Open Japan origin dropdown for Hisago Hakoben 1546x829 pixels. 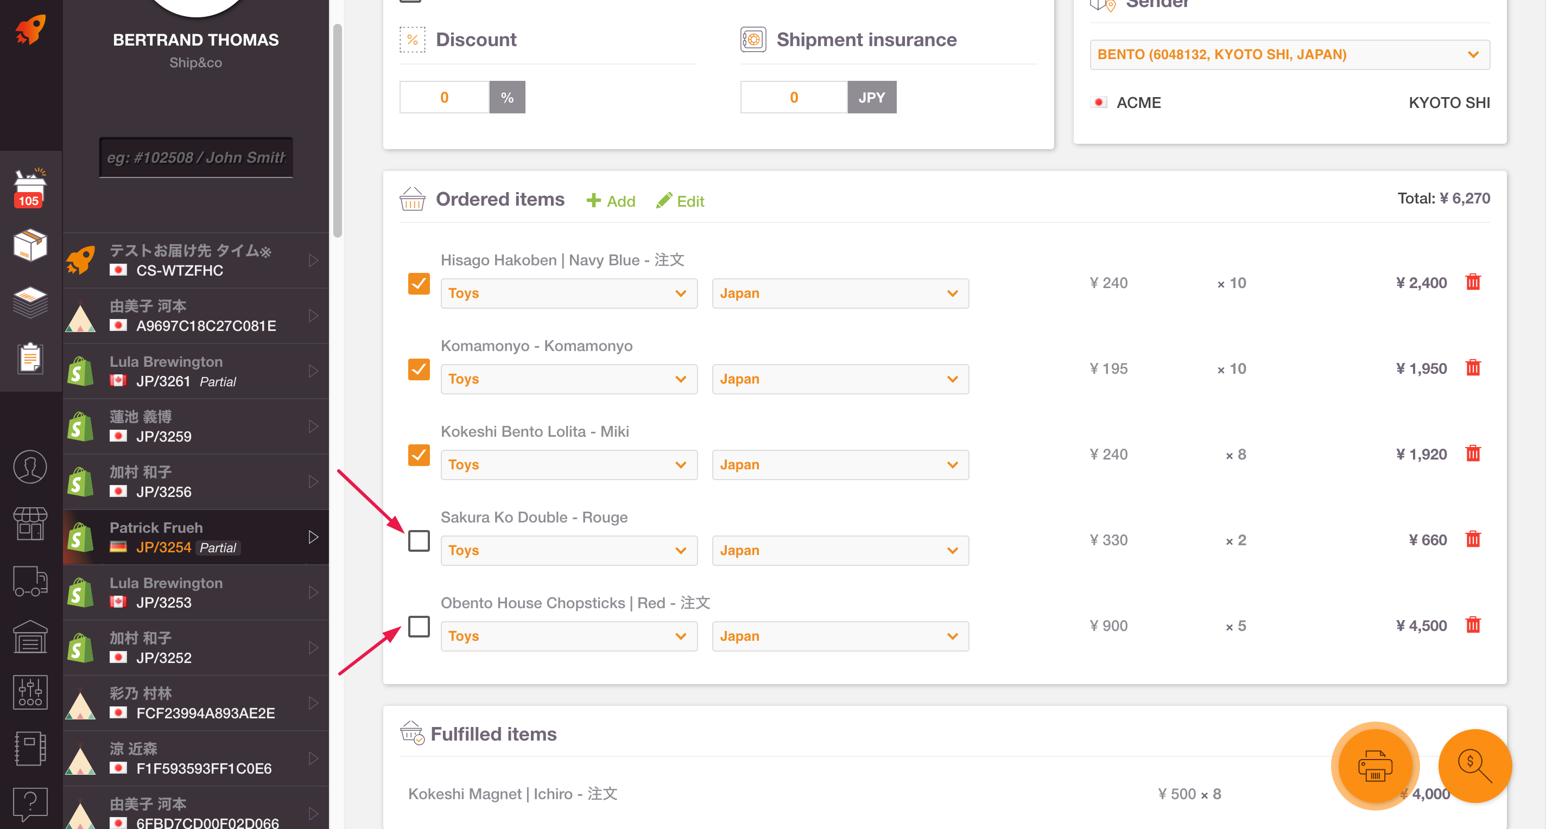840,294
